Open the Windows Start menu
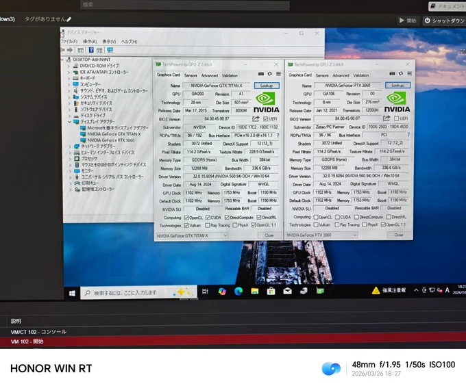Viewport: 466px width, 388px height. click(72, 294)
